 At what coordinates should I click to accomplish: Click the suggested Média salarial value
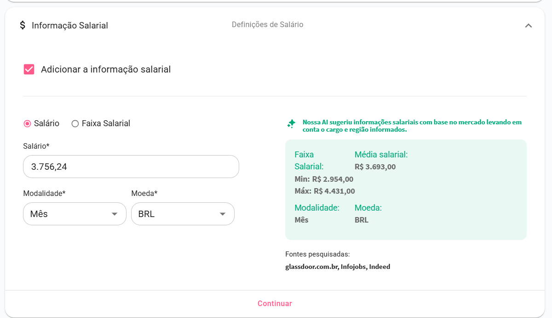(x=375, y=167)
